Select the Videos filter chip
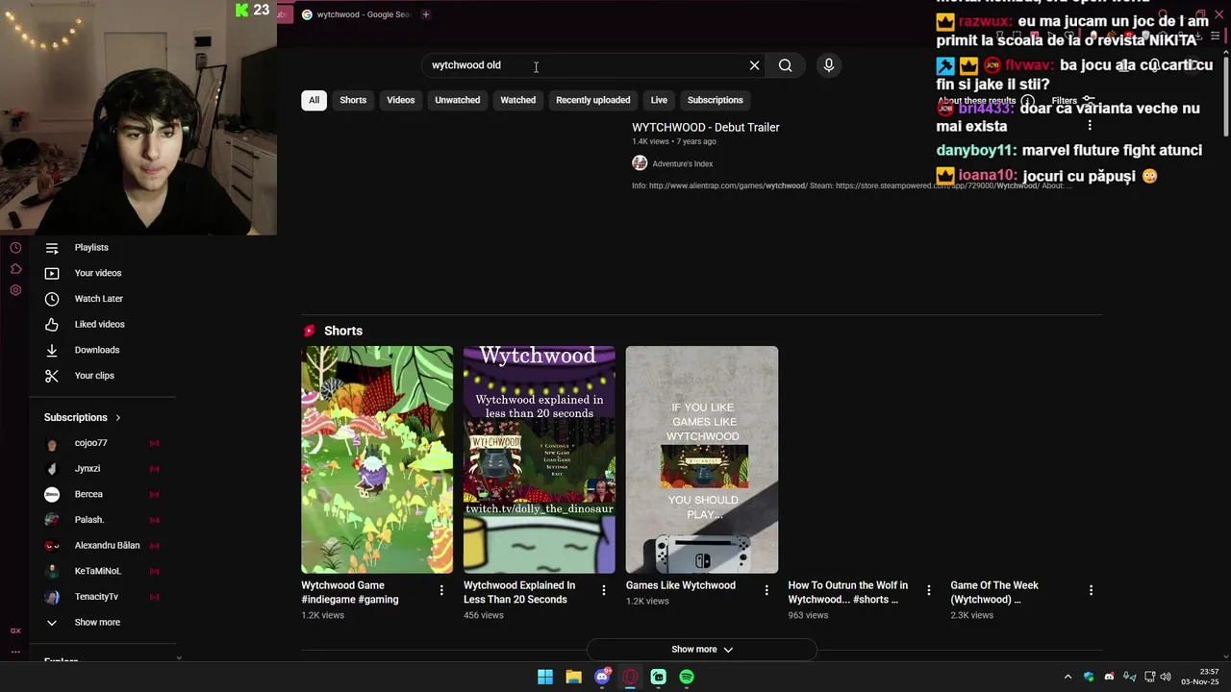 [x=401, y=100]
